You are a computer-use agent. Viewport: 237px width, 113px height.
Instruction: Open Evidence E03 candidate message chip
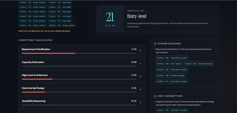198,64
